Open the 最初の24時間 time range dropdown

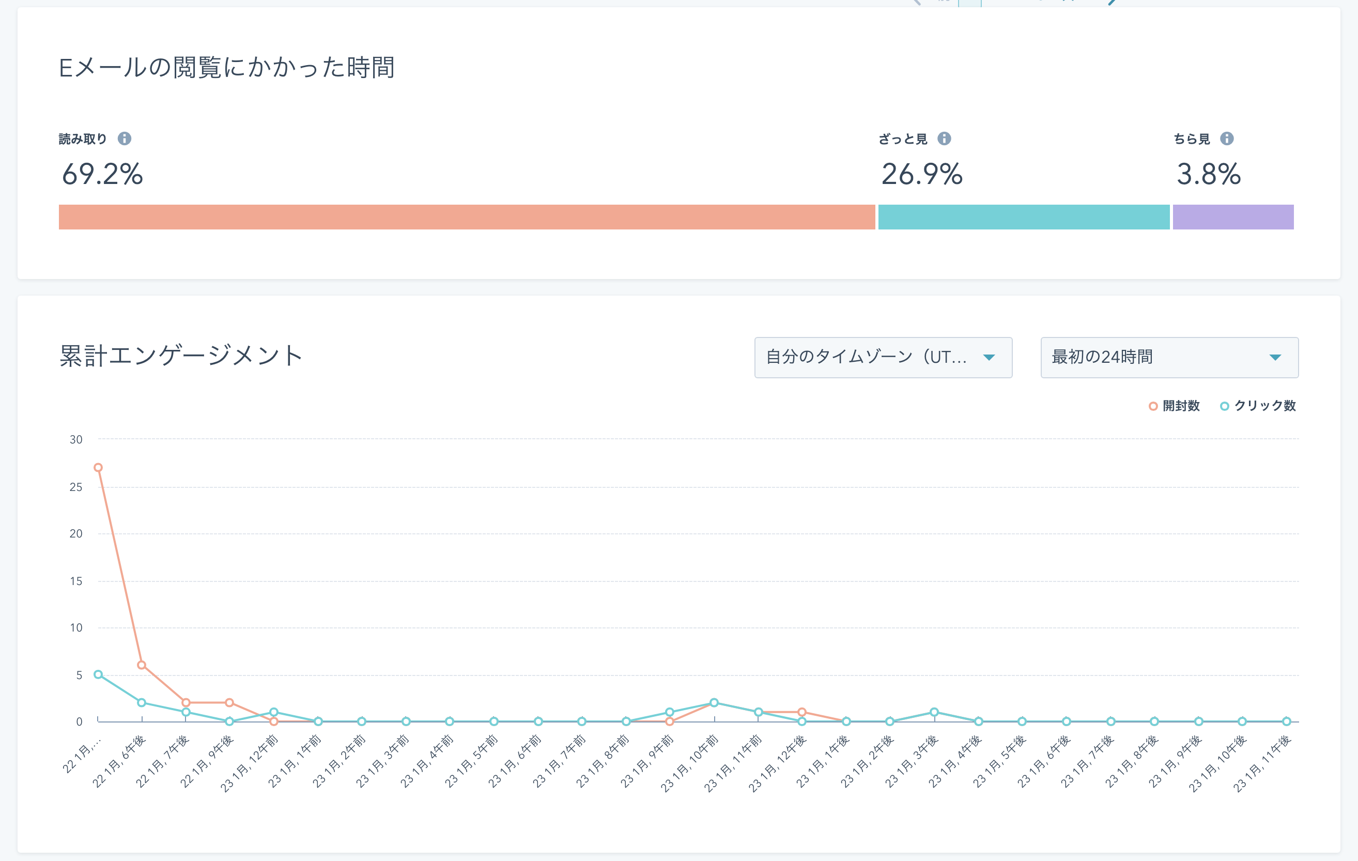(x=1169, y=358)
